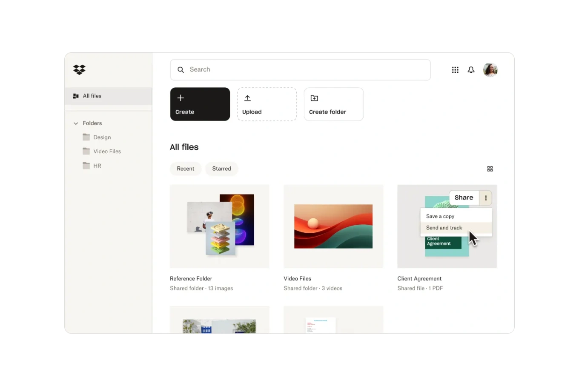Screen dimensions: 579x386
Task: Toggle the Recent filter chip
Action: [185, 169]
